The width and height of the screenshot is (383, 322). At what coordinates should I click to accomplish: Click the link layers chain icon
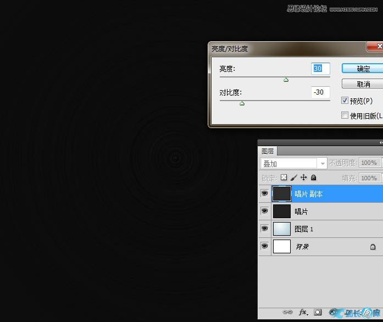pyautogui.click(x=287, y=312)
